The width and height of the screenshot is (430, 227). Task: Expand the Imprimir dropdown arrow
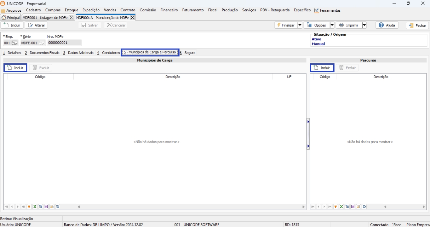coord(364,25)
